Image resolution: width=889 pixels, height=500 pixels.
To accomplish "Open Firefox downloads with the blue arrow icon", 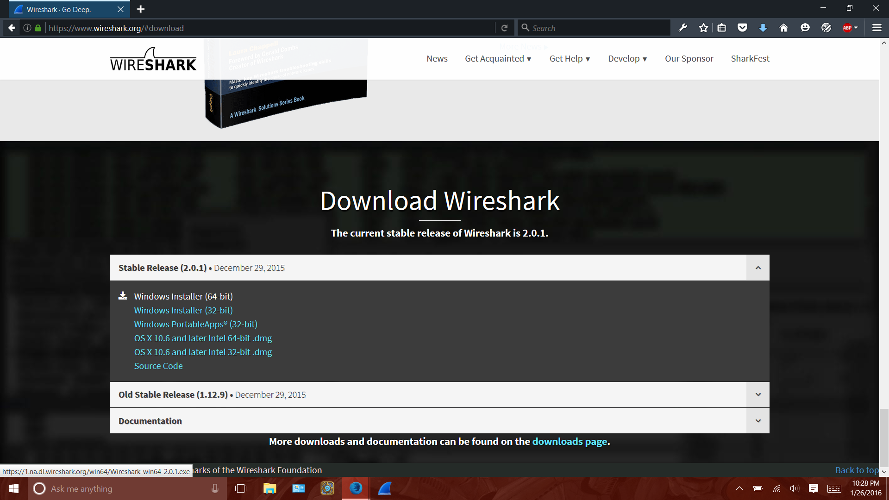I will click(x=763, y=27).
